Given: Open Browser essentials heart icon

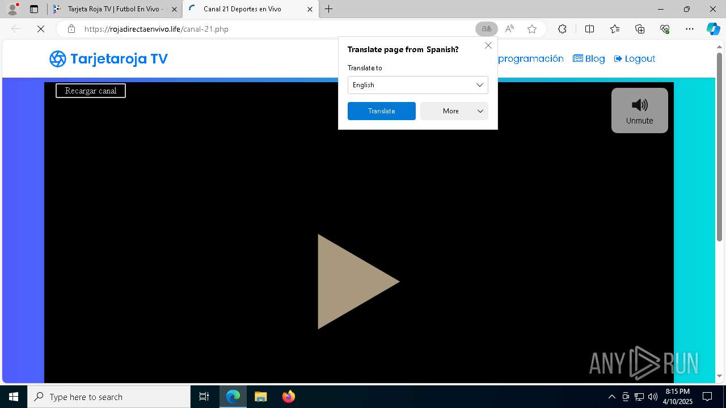Looking at the screenshot, I should pos(665,29).
